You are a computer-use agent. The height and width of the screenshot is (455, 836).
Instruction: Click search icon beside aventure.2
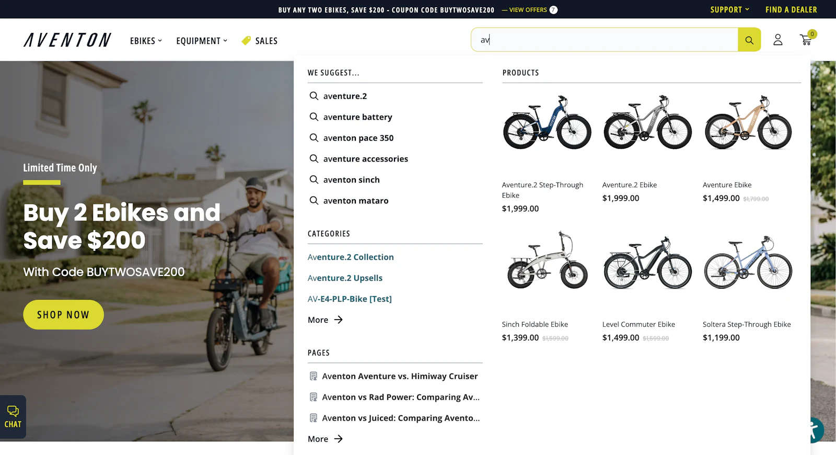[x=314, y=96]
